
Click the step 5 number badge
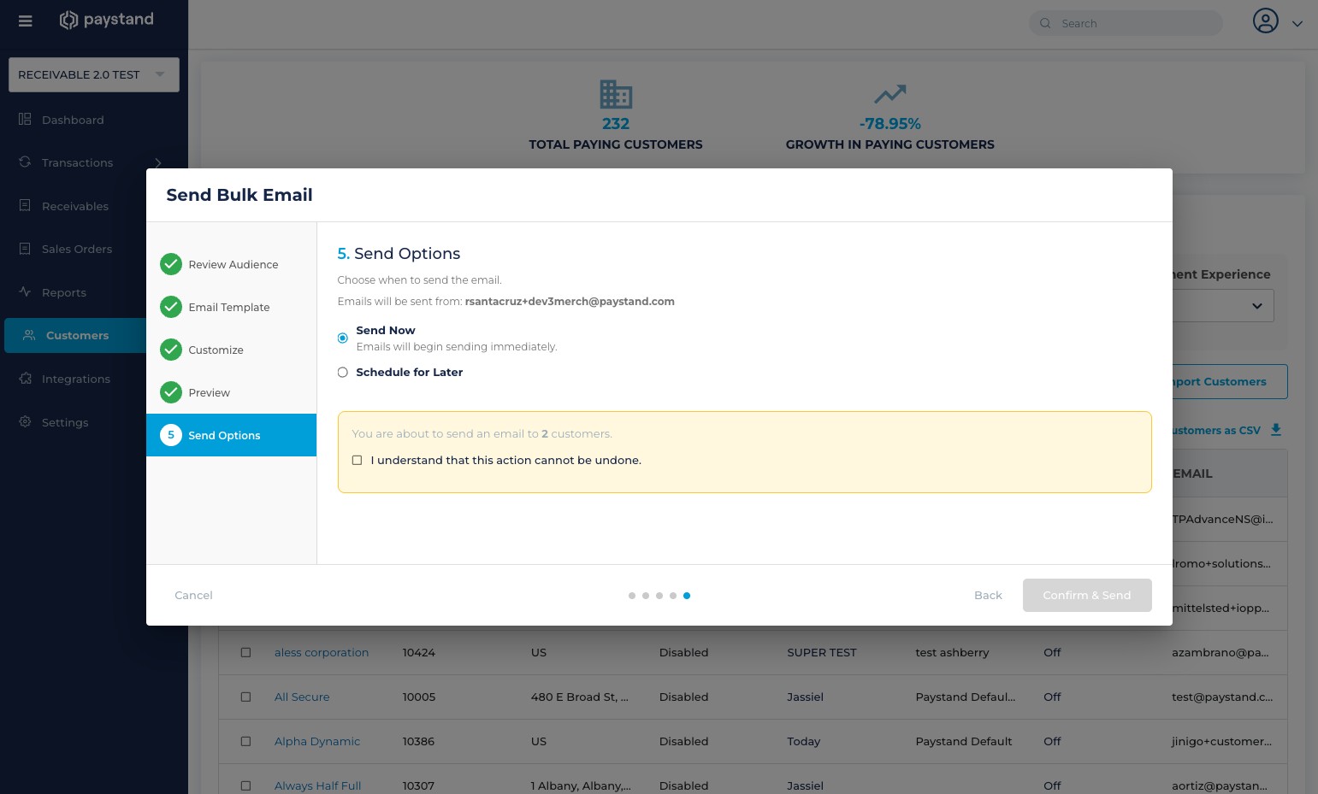(171, 435)
